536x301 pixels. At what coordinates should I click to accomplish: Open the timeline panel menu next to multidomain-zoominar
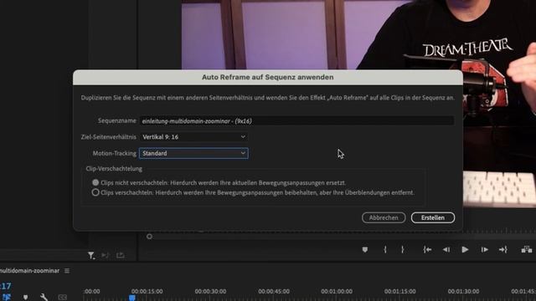67,271
